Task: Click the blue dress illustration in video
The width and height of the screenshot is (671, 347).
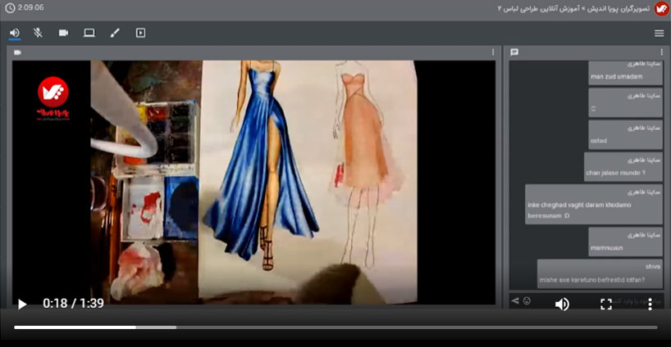Action: (x=261, y=164)
